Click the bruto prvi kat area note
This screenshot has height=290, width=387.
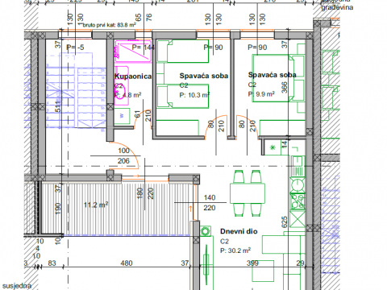[x=108, y=25]
